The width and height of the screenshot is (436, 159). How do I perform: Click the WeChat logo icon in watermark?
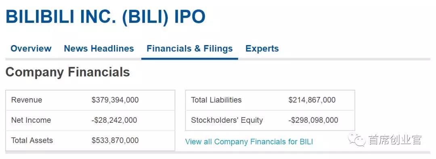tap(357, 140)
